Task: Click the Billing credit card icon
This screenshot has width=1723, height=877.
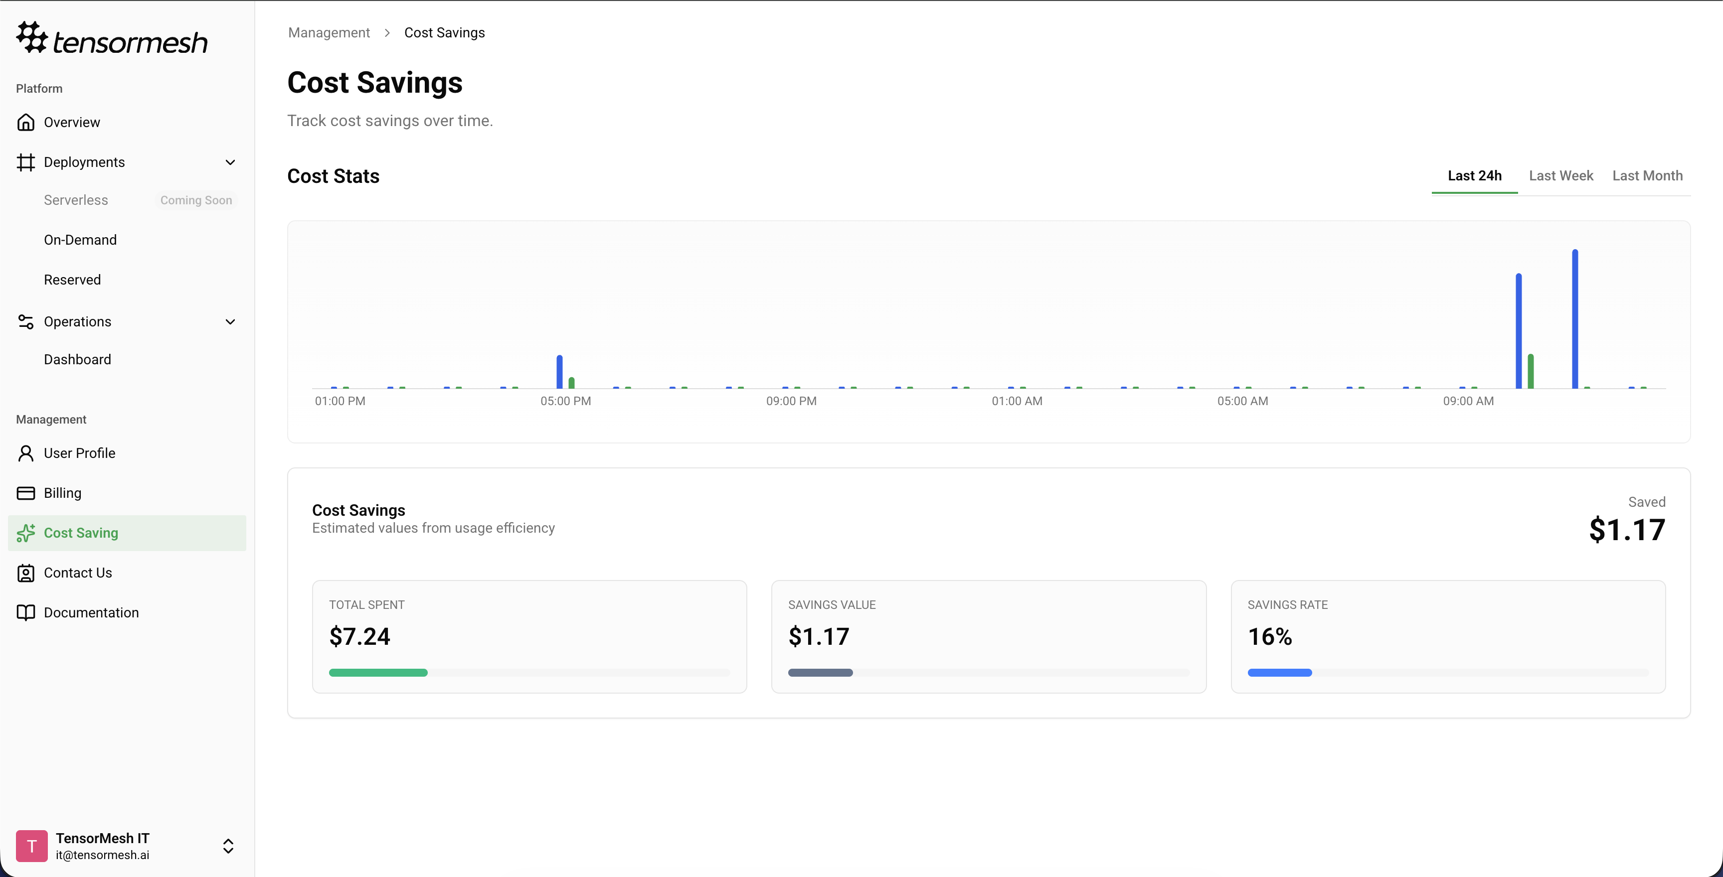Action: (25, 493)
